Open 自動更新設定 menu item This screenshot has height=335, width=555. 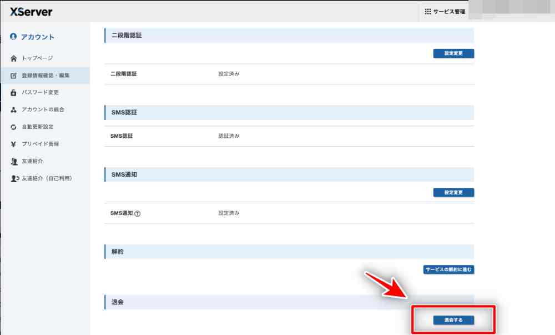tap(38, 127)
